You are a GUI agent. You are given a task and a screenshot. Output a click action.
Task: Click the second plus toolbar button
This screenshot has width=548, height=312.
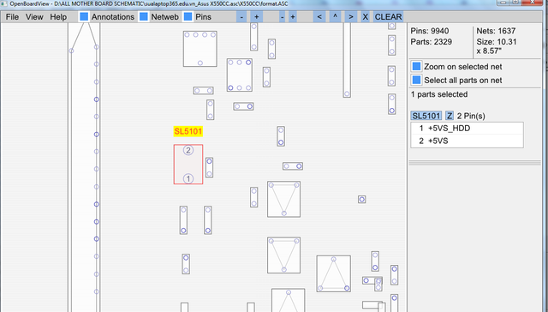coord(293,17)
